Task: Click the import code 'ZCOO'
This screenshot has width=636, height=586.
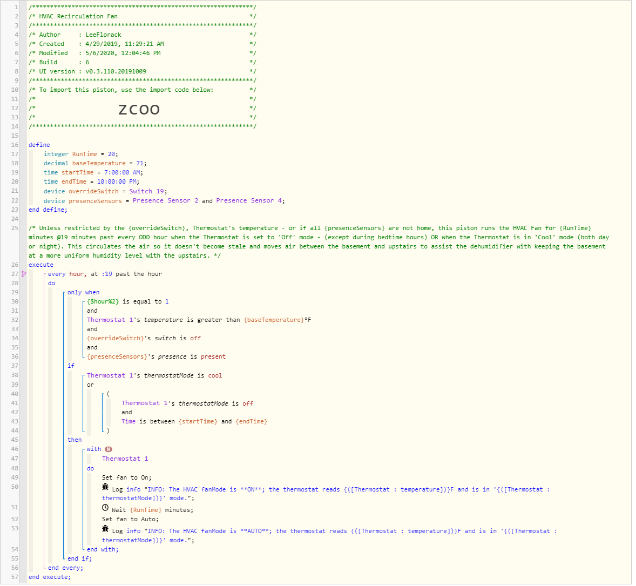Action: point(139,110)
